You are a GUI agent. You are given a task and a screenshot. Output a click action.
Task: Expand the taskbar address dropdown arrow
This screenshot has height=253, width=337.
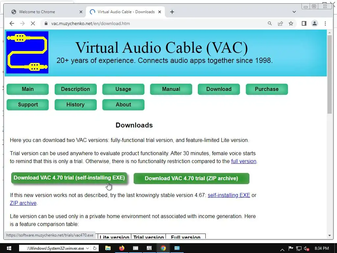[x=88, y=248]
